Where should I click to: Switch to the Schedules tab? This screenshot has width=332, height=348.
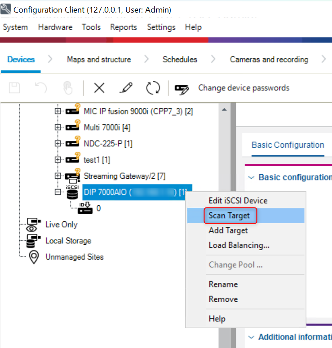[x=180, y=59]
